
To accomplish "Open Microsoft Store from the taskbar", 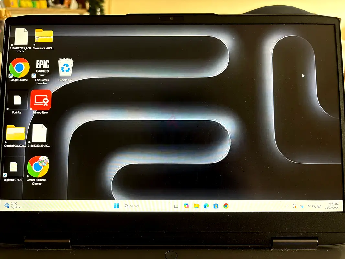I will click(216, 206).
